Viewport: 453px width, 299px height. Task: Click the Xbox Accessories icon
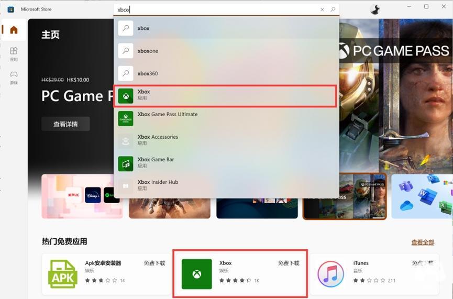(x=126, y=141)
